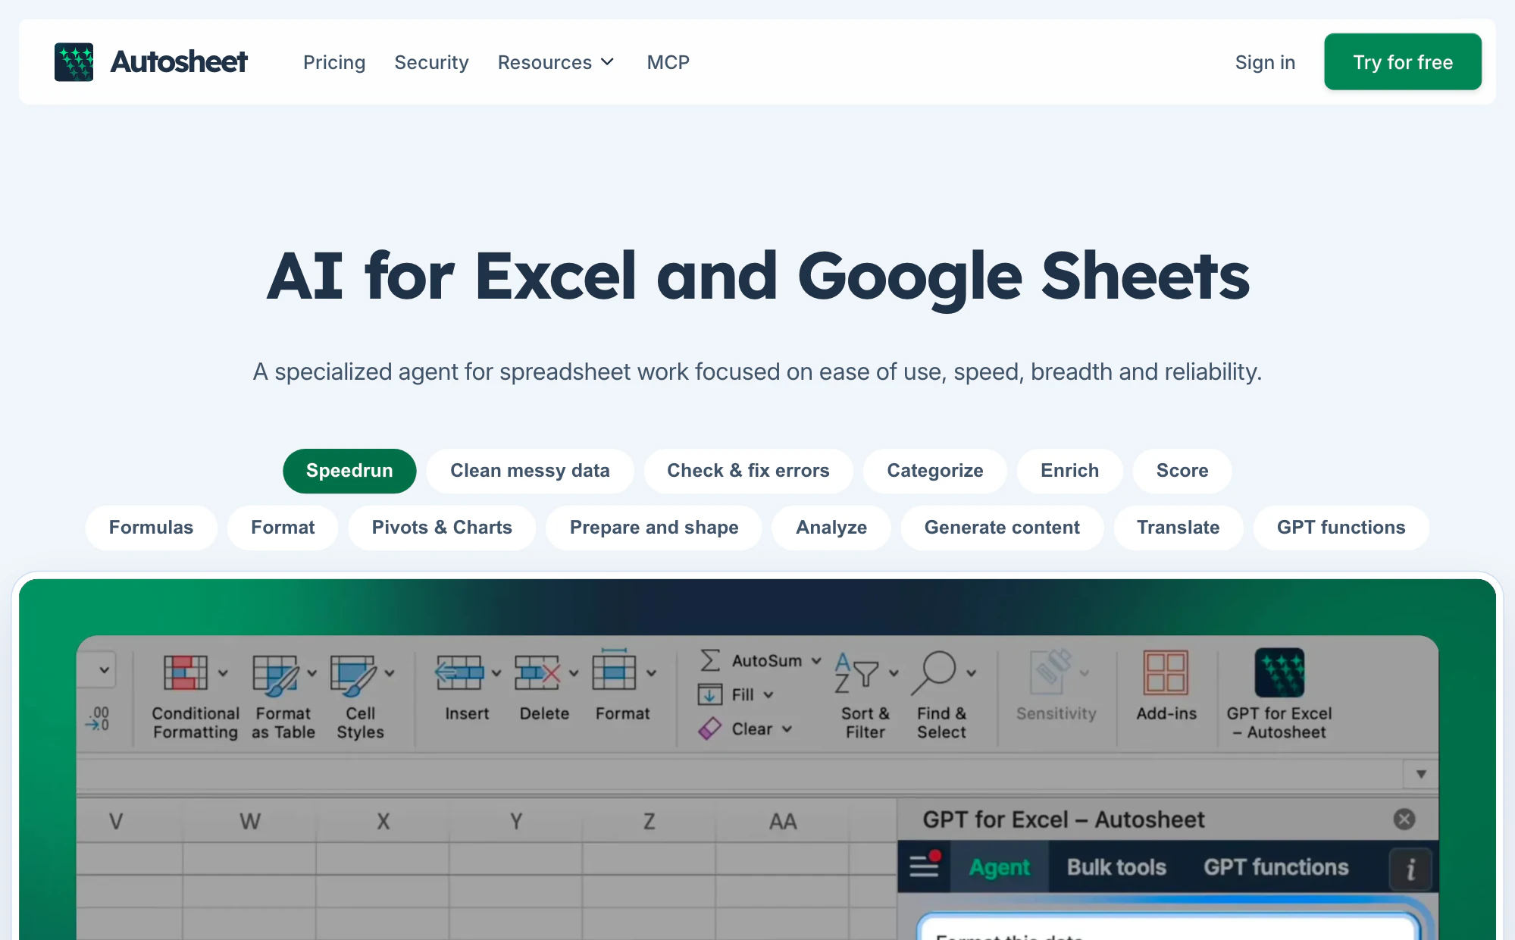The image size is (1515, 940).
Task: Expand the Clear dropdown arrow
Action: [x=787, y=728]
